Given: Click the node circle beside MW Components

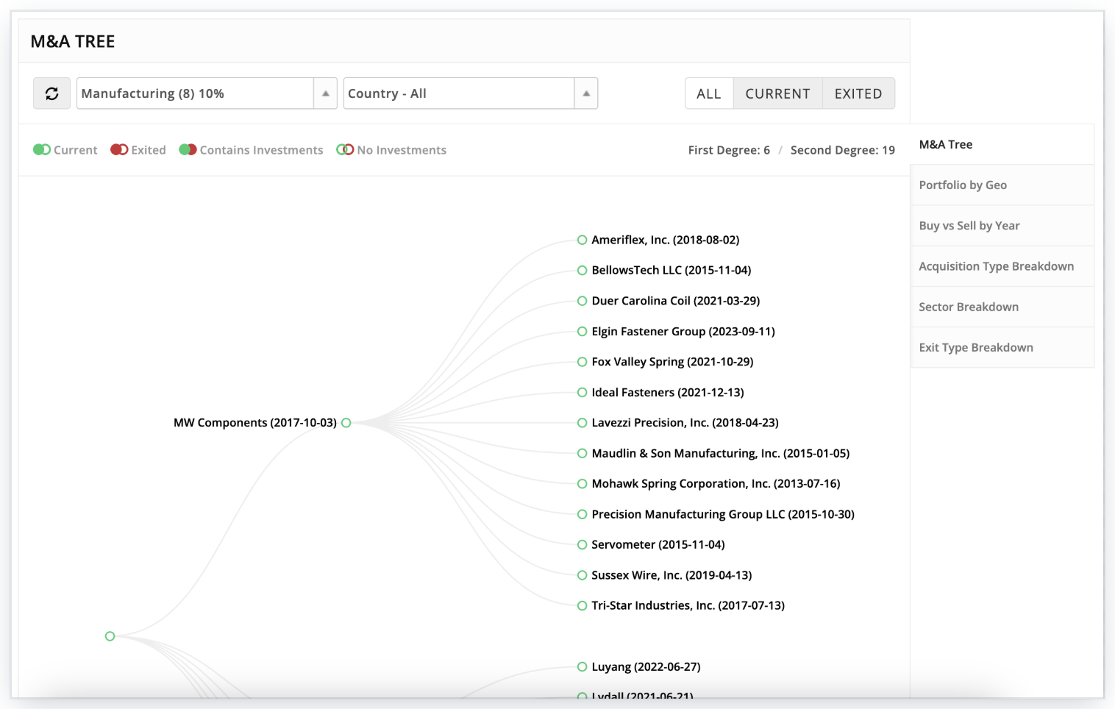Looking at the screenshot, I should (346, 422).
